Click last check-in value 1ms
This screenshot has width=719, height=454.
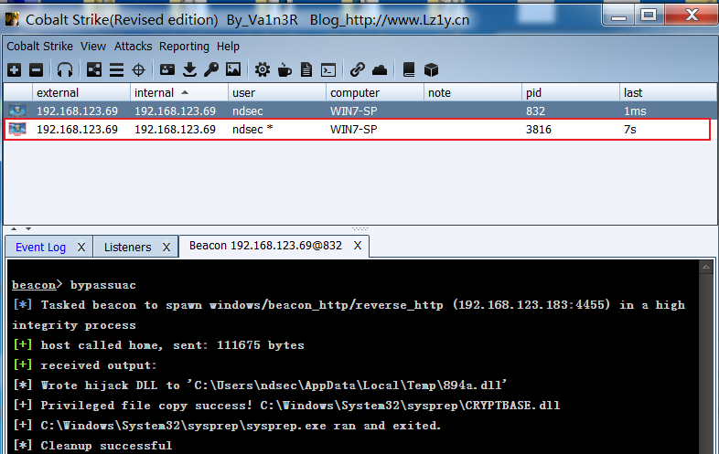pyautogui.click(x=635, y=111)
